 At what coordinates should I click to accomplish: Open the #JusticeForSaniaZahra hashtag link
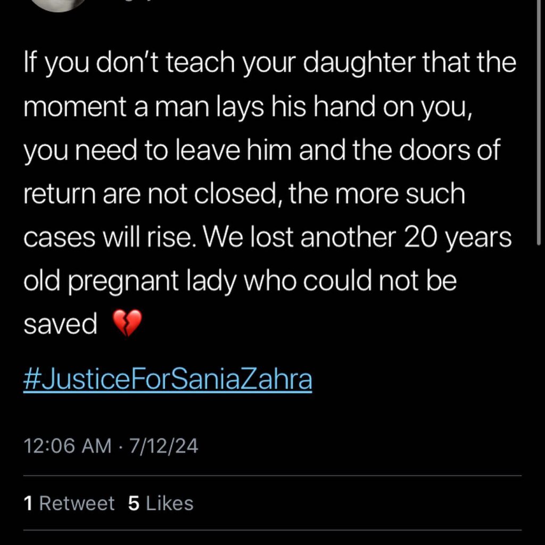pyautogui.click(x=168, y=380)
